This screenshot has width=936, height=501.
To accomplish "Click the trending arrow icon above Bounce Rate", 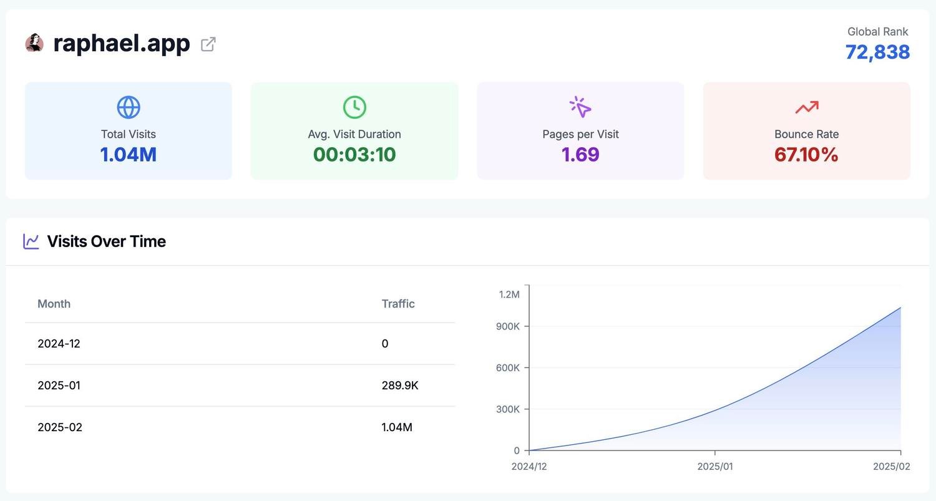I will coord(806,108).
